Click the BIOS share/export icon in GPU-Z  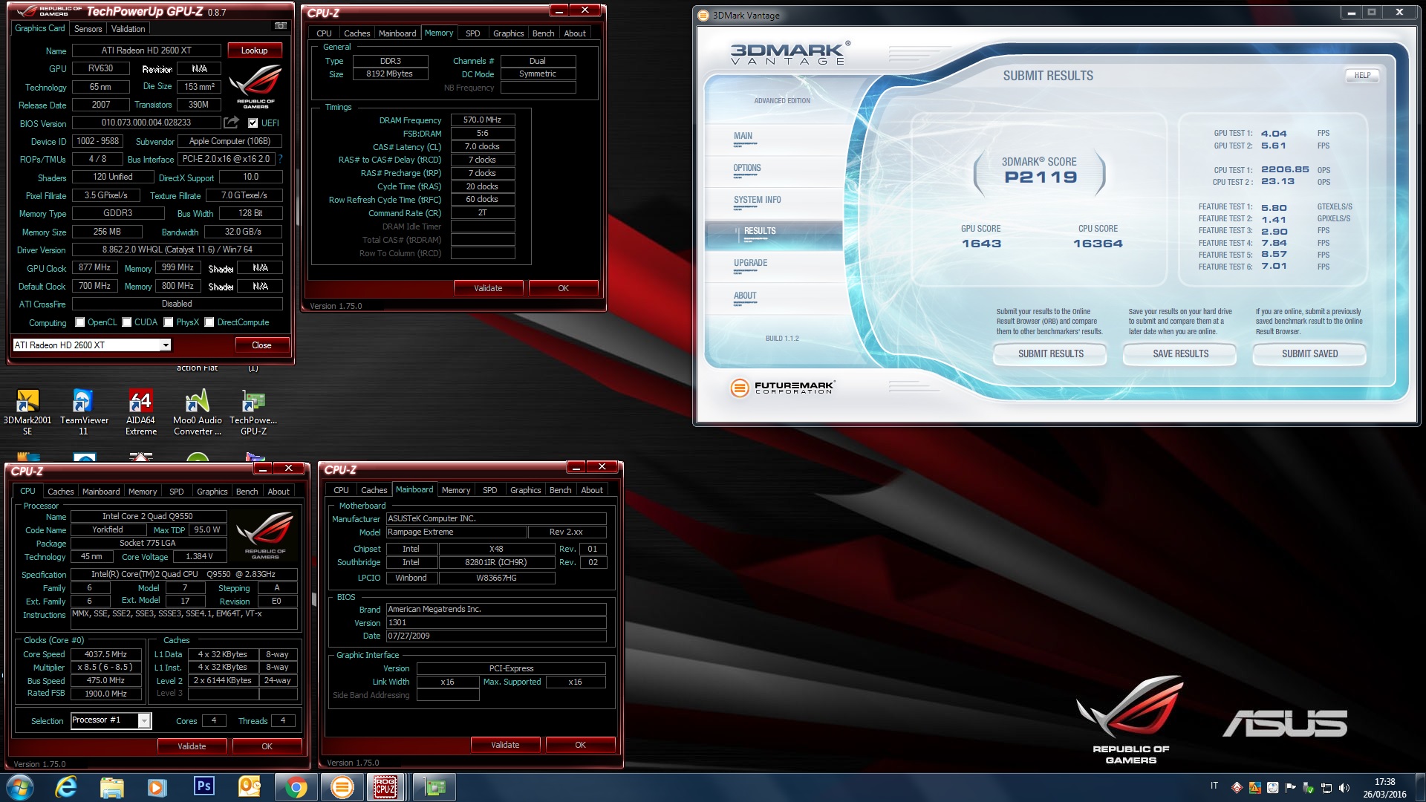click(232, 123)
